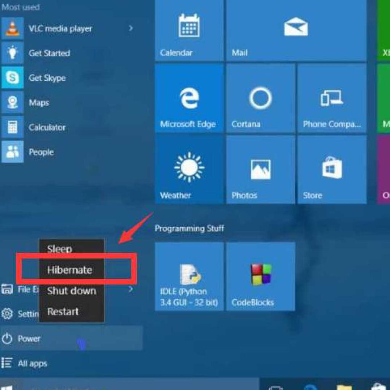Image resolution: width=390 pixels, height=390 pixels.
Task: Open the Cortana tile
Action: pyautogui.click(x=261, y=98)
